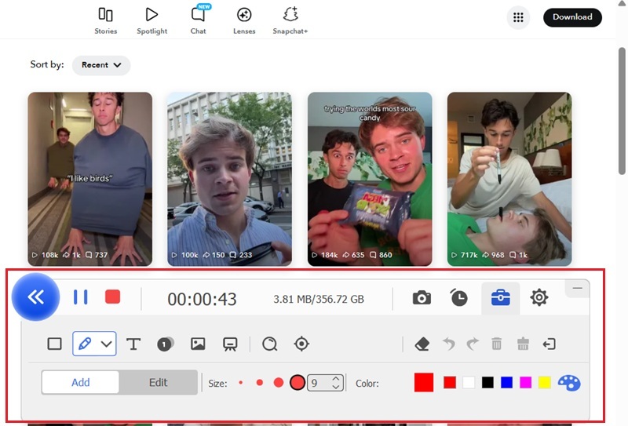Redo the annotation
Viewport: 628px width, 426px height.
(473, 344)
